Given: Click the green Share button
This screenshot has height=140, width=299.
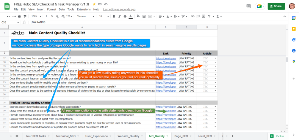Looking at the screenshot, I should tap(276, 6).
